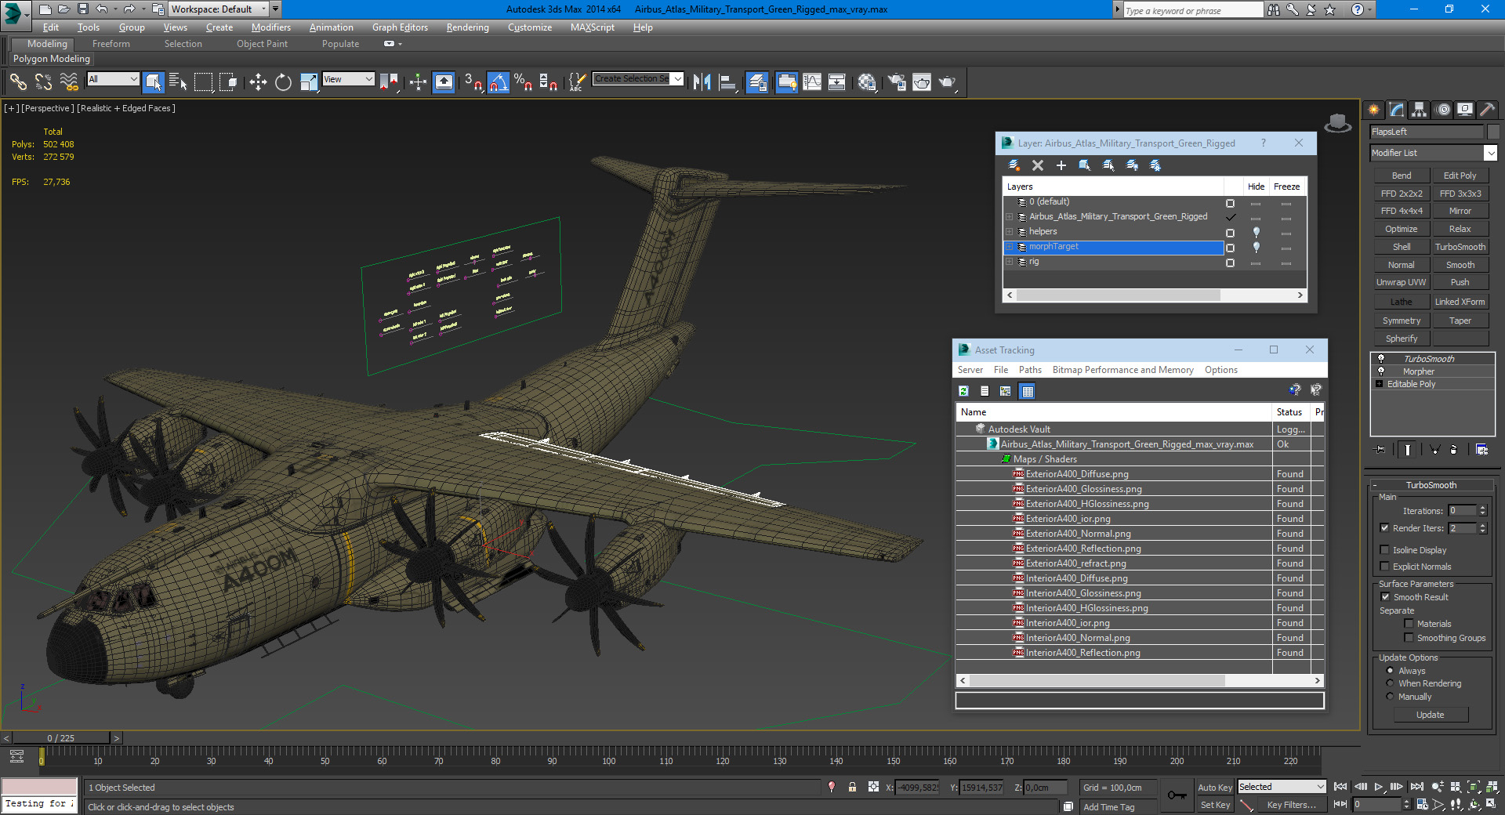
Task: Open the Render Setup teapot icon
Action: (x=897, y=81)
